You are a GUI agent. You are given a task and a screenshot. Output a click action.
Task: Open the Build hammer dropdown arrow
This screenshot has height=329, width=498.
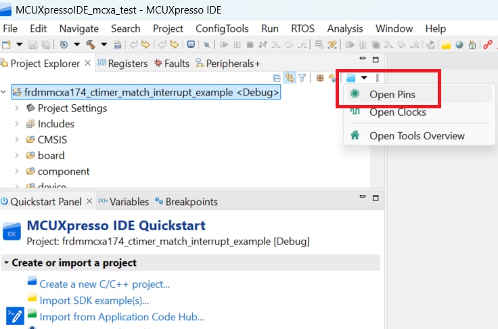click(104, 45)
